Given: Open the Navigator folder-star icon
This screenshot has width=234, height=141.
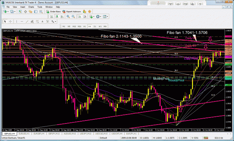Looking at the screenshot, I should tap(31, 12).
